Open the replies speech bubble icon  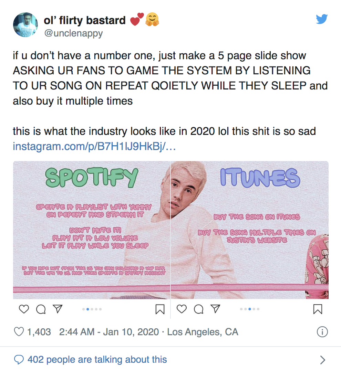pyautogui.click(x=18, y=360)
